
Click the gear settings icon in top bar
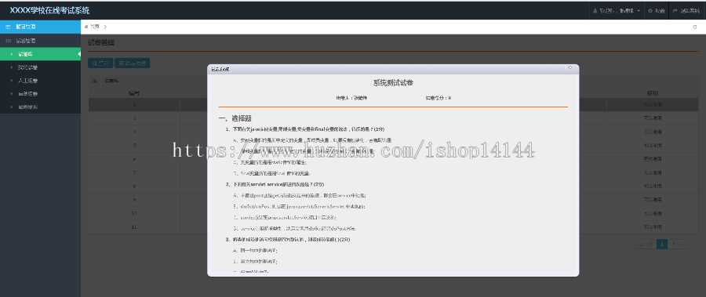pos(650,11)
